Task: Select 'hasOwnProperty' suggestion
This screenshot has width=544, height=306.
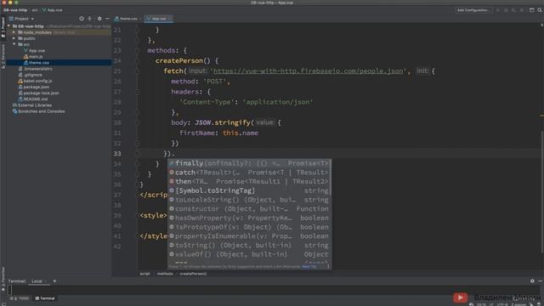Action: point(249,218)
